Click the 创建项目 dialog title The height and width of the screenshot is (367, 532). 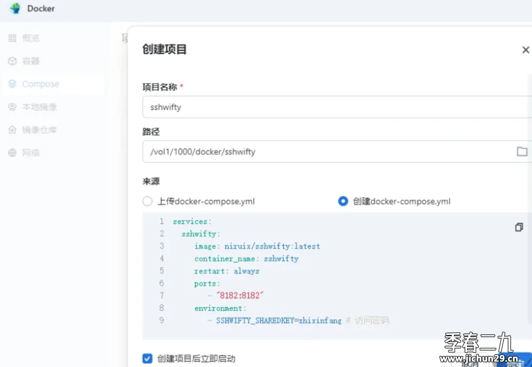click(165, 49)
